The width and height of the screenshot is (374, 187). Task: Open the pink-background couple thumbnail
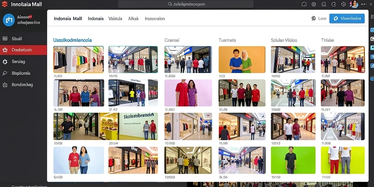click(x=188, y=93)
